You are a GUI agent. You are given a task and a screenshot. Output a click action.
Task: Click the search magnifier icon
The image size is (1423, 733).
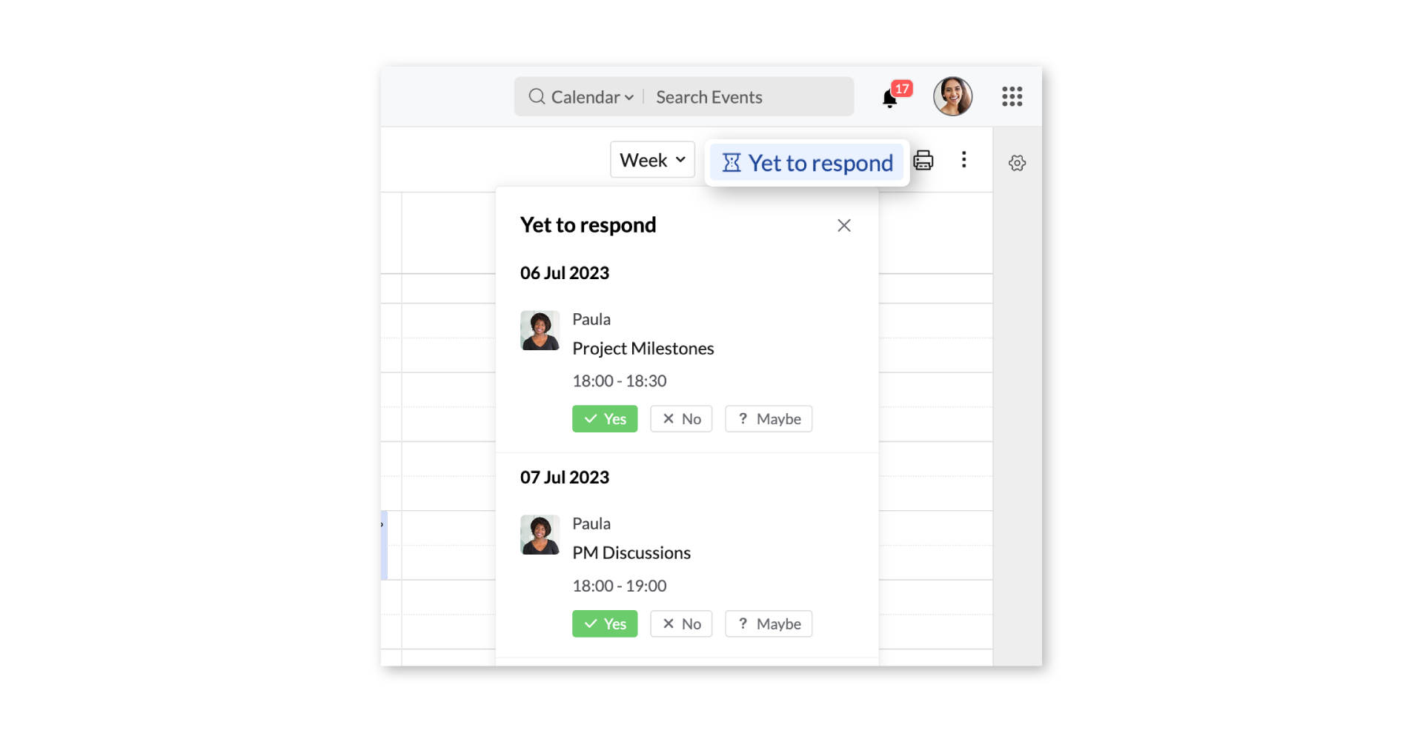537,97
